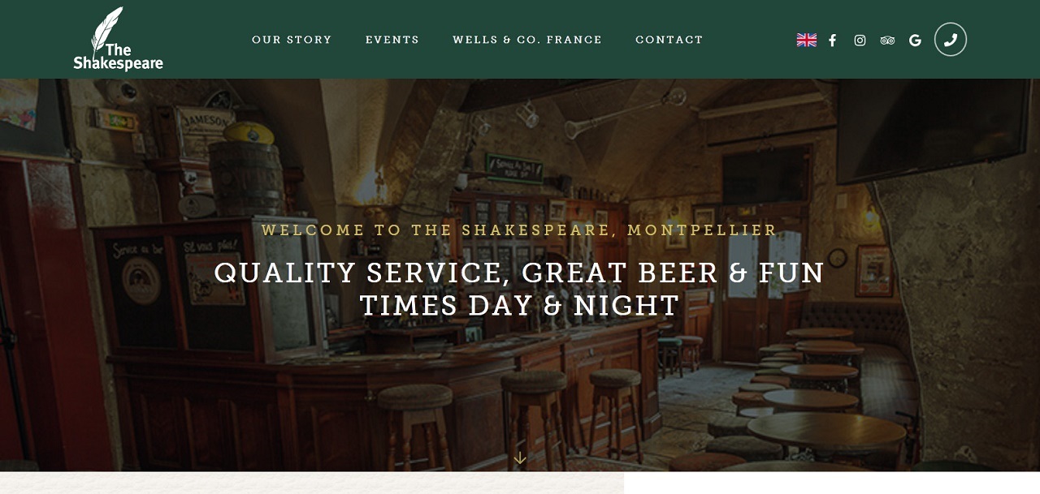Go to the Events menu item
This screenshot has width=1040, height=494.
pyautogui.click(x=392, y=40)
